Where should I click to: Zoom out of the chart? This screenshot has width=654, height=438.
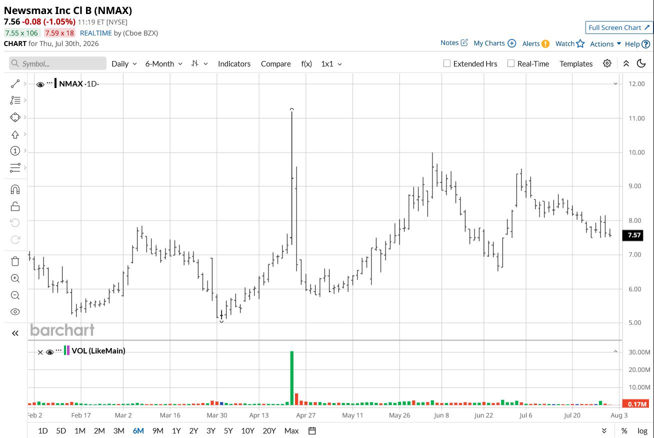pyautogui.click(x=15, y=295)
